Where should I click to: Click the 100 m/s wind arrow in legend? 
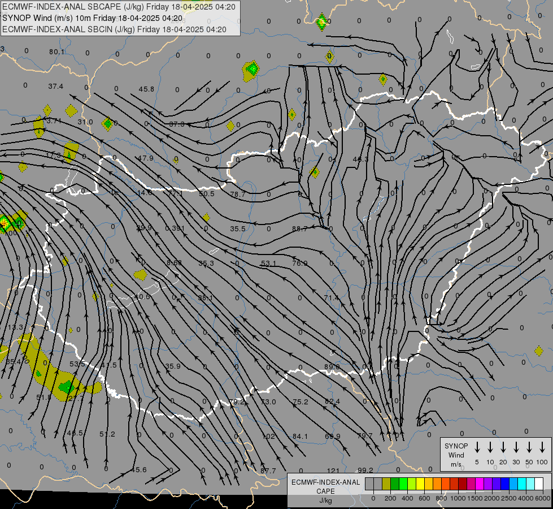[x=542, y=447]
